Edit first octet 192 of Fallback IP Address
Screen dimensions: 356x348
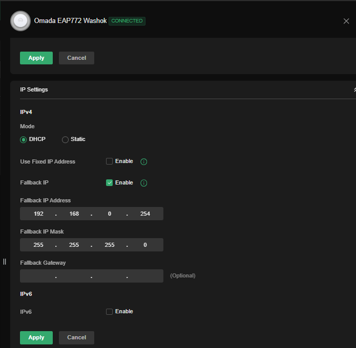pyautogui.click(x=38, y=214)
